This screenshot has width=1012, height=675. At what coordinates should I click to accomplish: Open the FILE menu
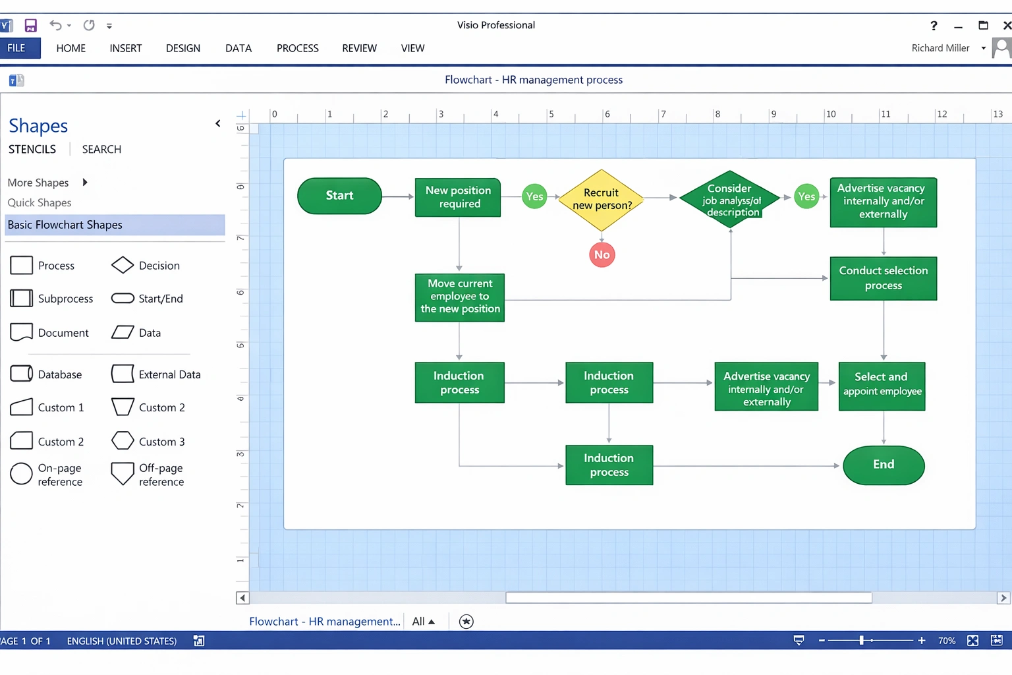[x=16, y=47]
